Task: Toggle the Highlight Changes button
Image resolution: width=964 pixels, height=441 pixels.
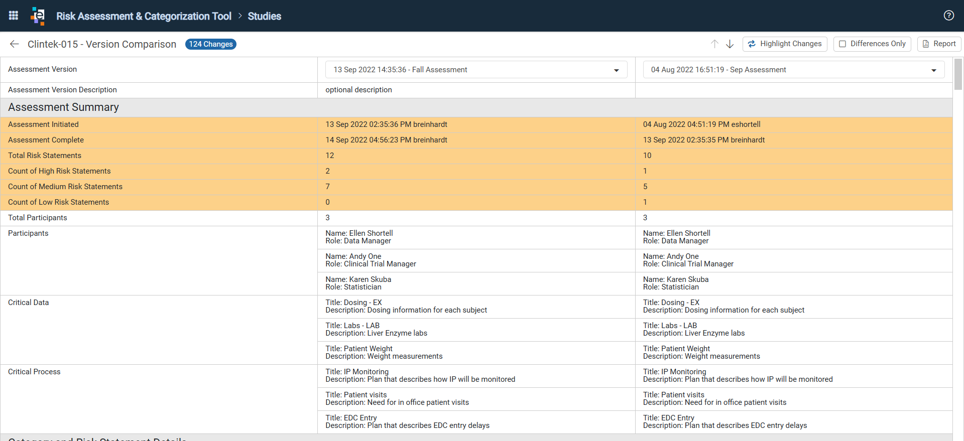Action: (785, 44)
